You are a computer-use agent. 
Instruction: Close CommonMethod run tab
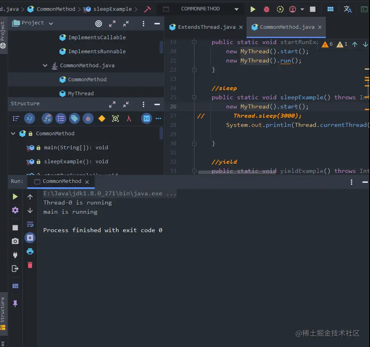click(87, 182)
